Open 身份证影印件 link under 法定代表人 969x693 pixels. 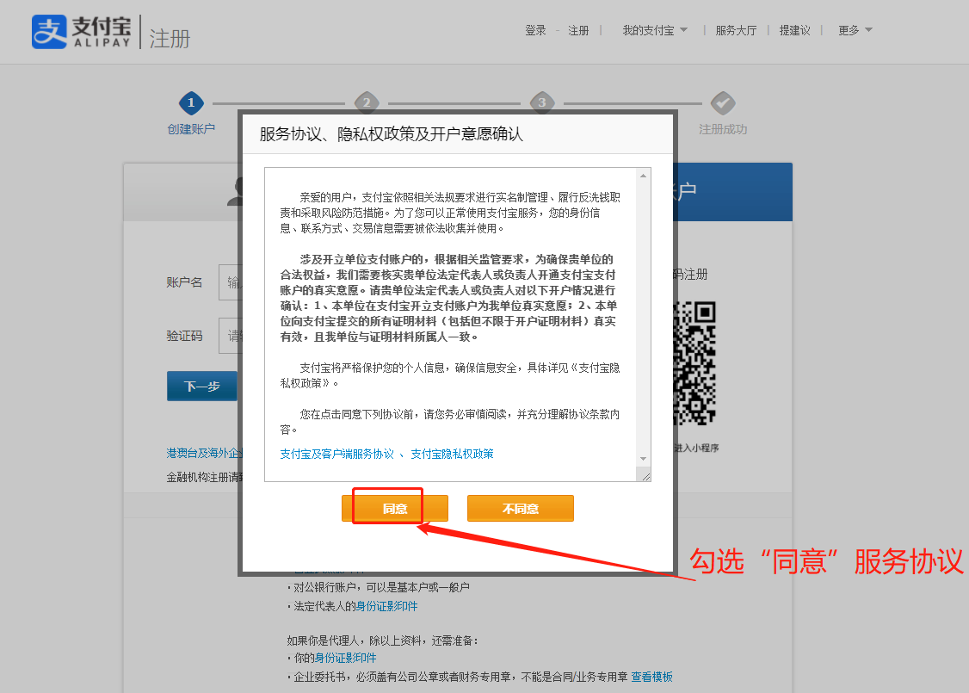(x=387, y=606)
